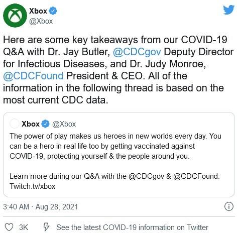Click the Twitter bird logo
Viewport: 237px width, 233px height.
(x=228, y=10)
